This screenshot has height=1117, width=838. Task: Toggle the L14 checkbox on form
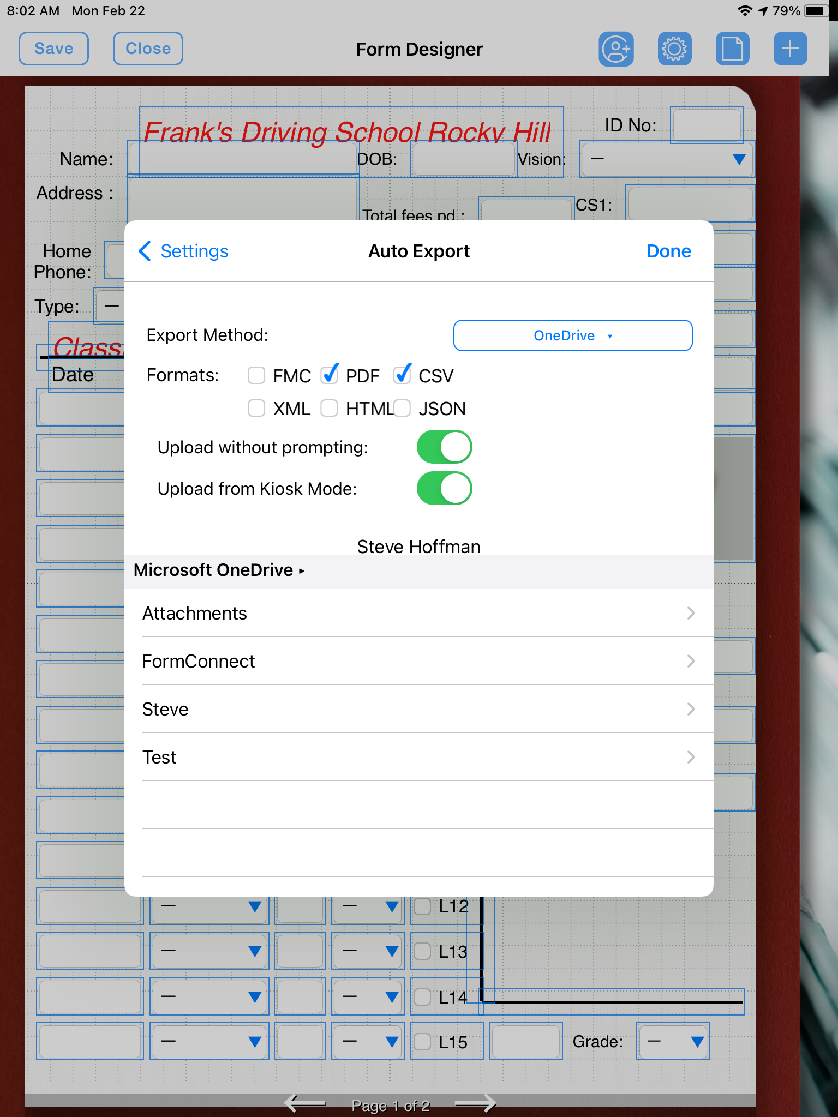pyautogui.click(x=422, y=997)
